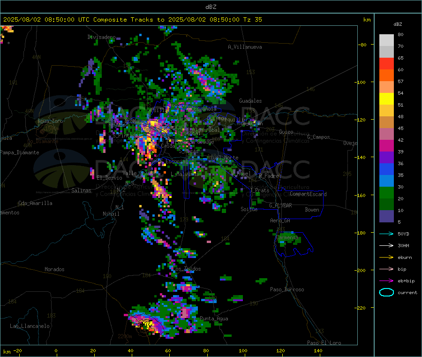422x357 pixels.
Task: Click the 'Guadales' map label
Action: point(250,101)
